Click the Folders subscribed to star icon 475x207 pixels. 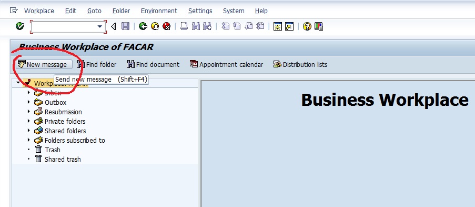click(x=38, y=140)
